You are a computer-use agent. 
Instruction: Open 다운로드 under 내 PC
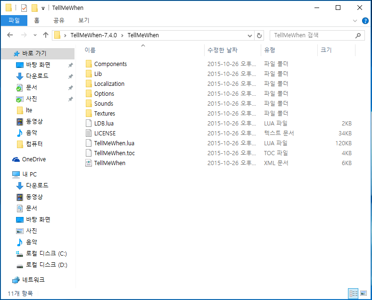(37, 185)
